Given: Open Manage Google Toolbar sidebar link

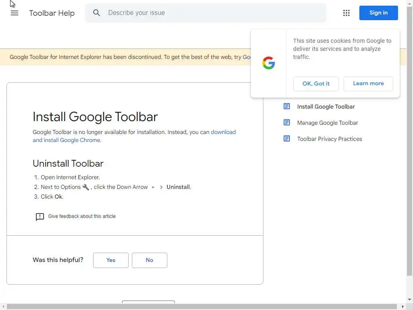Looking at the screenshot, I should (327, 123).
